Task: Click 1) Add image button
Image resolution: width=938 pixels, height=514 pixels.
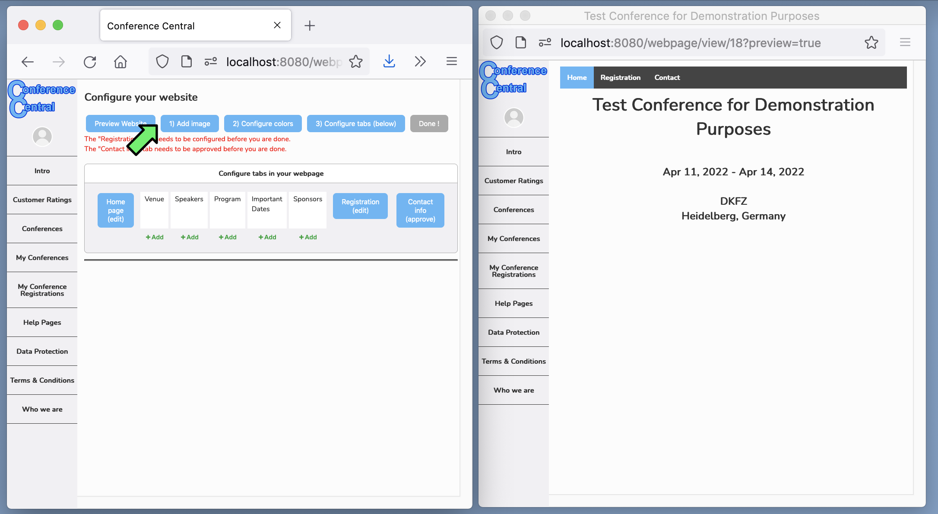Action: [x=190, y=124]
